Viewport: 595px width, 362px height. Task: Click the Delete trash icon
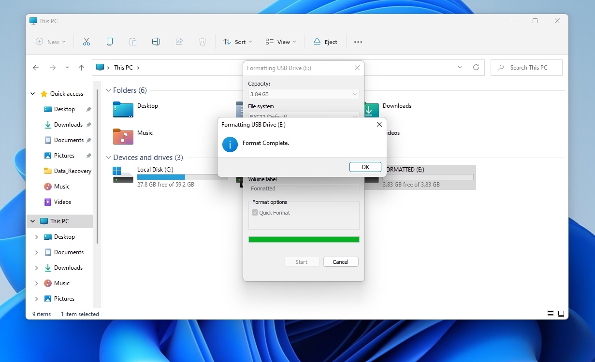click(x=203, y=42)
